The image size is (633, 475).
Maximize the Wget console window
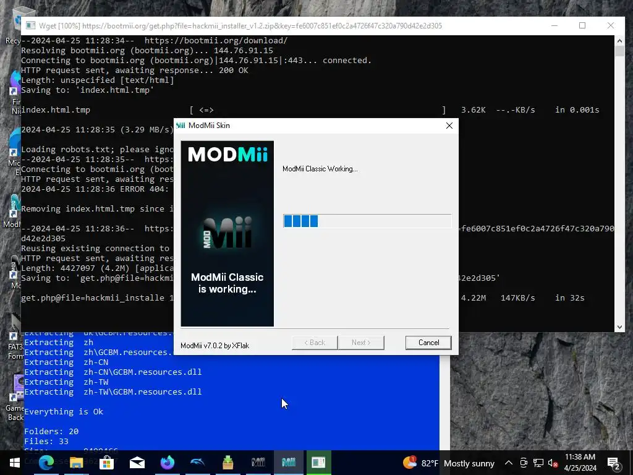[x=582, y=25]
